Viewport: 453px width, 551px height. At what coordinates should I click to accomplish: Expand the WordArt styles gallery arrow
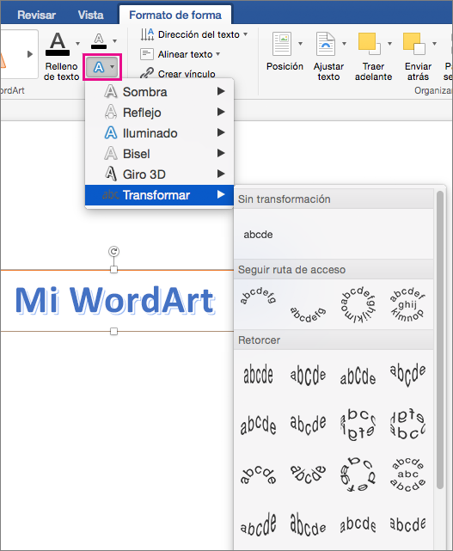tap(30, 54)
